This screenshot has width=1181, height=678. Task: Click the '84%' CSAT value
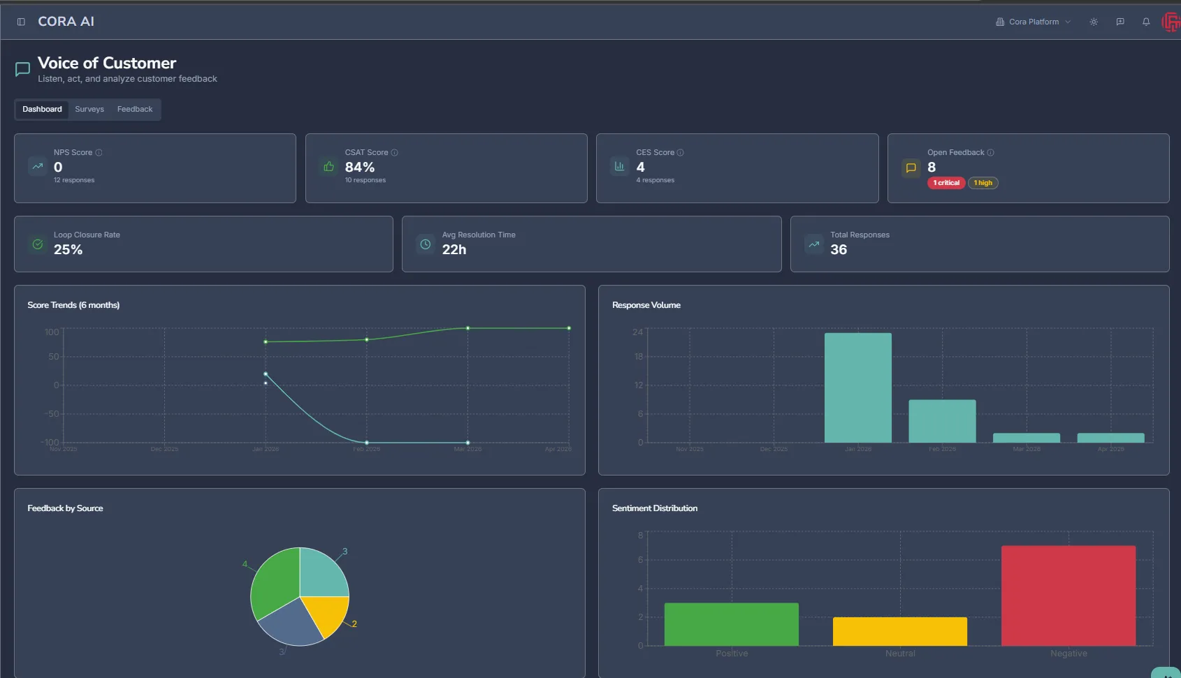360,167
